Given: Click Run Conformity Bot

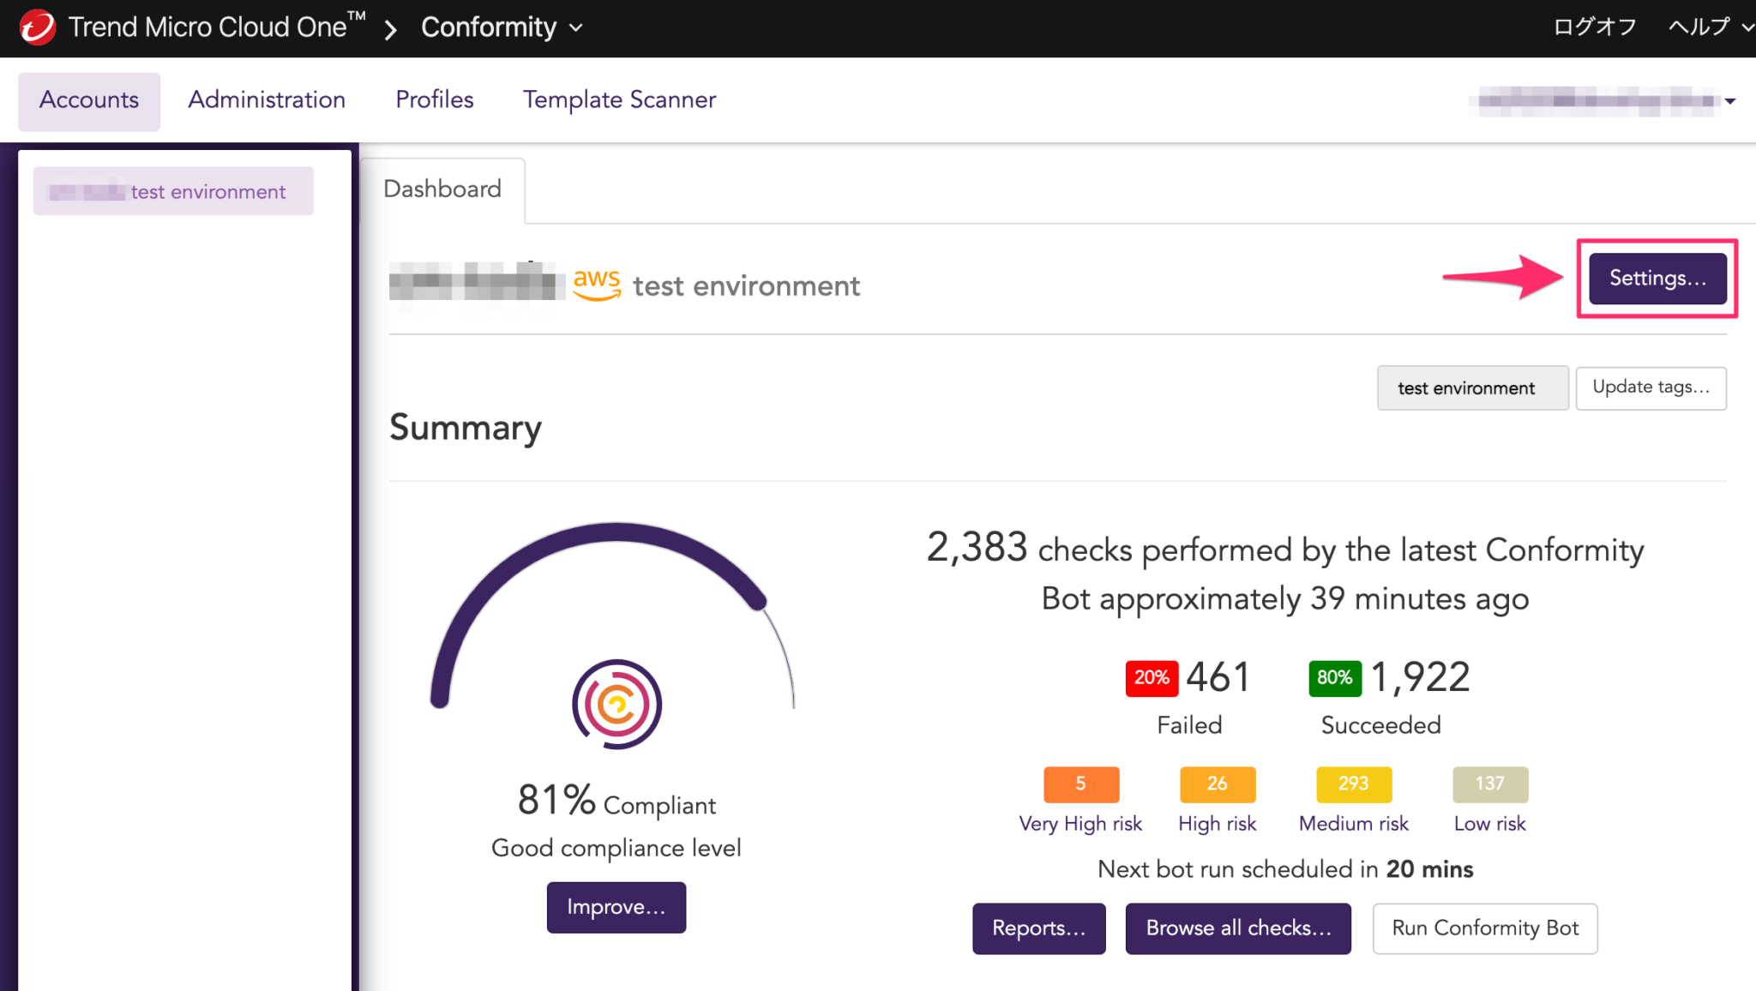Looking at the screenshot, I should (1484, 928).
